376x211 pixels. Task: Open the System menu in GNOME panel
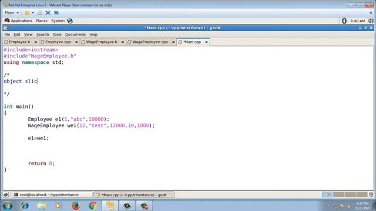tap(58, 21)
